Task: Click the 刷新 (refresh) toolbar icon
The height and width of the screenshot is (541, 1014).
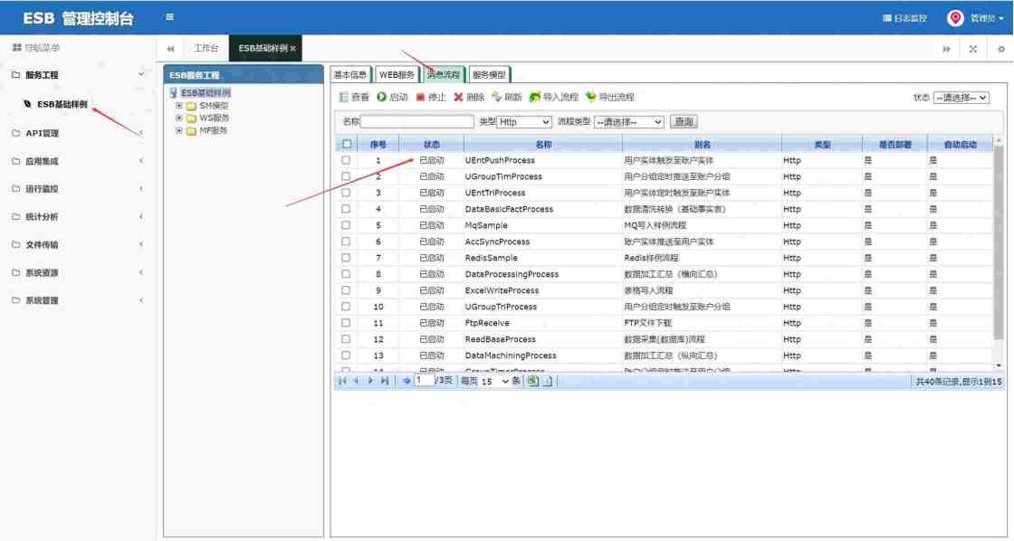Action: point(497,97)
